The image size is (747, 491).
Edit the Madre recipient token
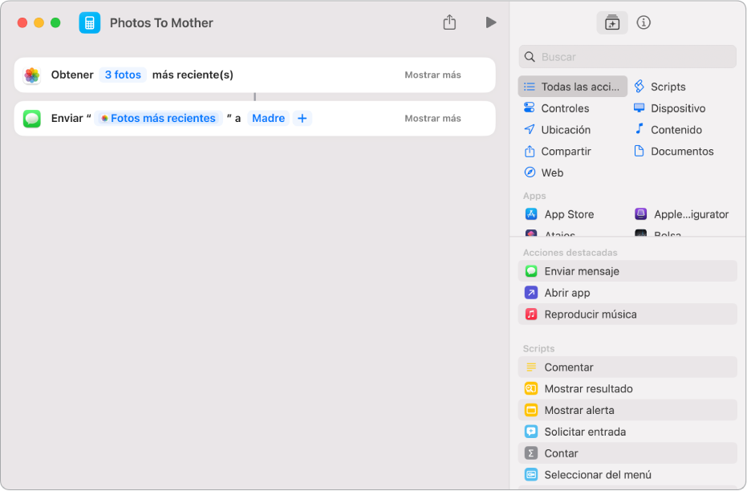click(268, 118)
